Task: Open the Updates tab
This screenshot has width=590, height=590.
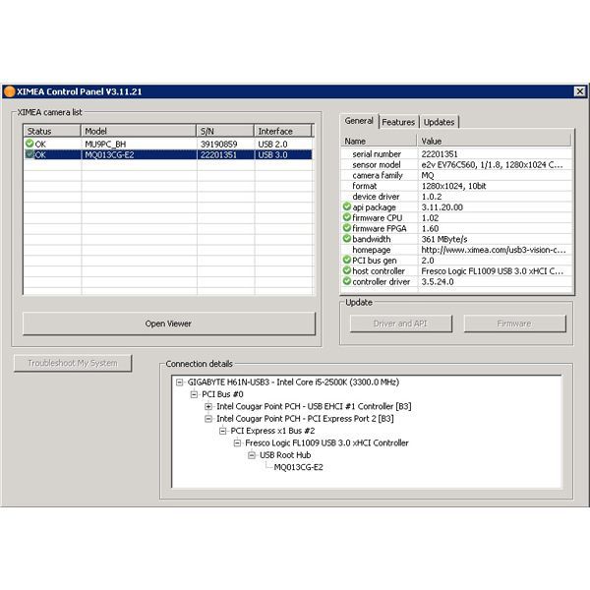Action: coord(440,122)
